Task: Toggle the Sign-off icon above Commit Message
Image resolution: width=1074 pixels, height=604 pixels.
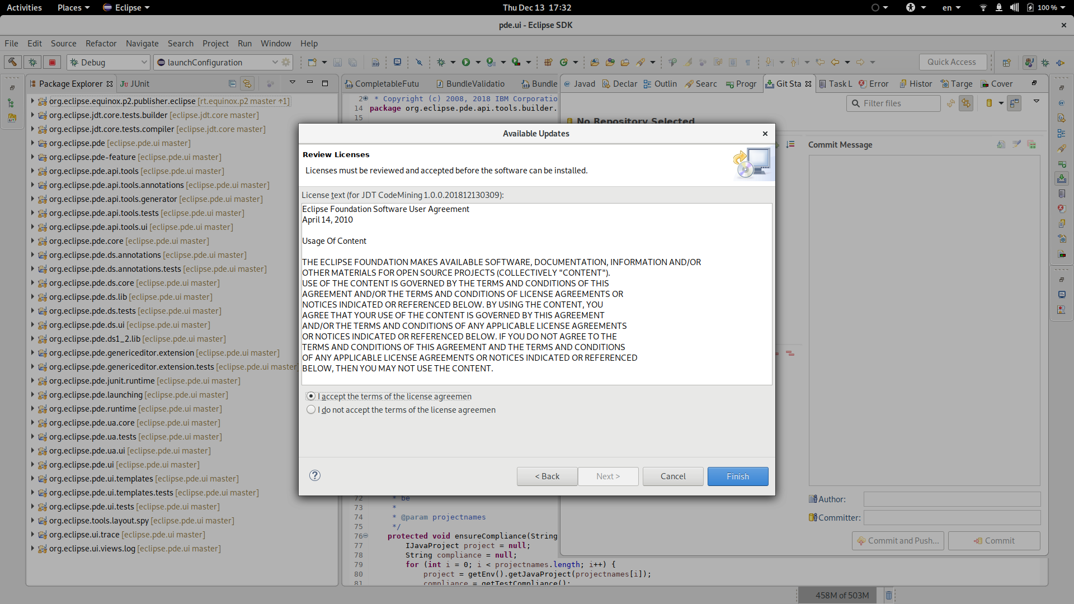Action: point(1016,144)
